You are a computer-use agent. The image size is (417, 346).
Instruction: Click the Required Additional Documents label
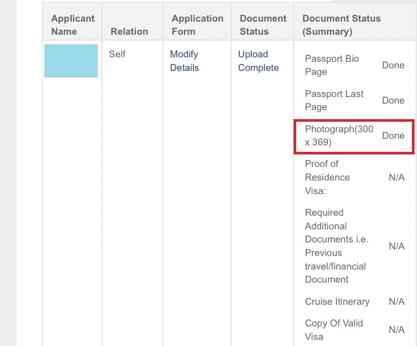point(336,246)
